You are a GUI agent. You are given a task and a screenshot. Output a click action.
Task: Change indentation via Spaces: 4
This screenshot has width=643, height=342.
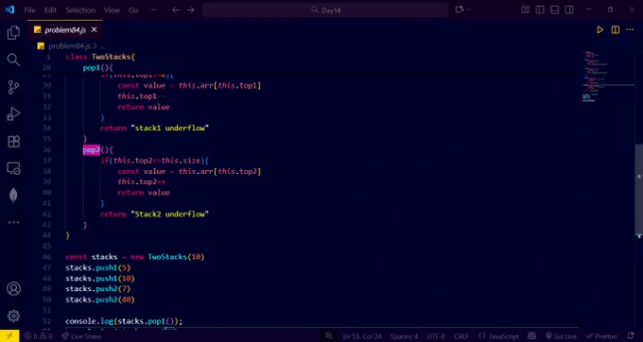coord(405,336)
